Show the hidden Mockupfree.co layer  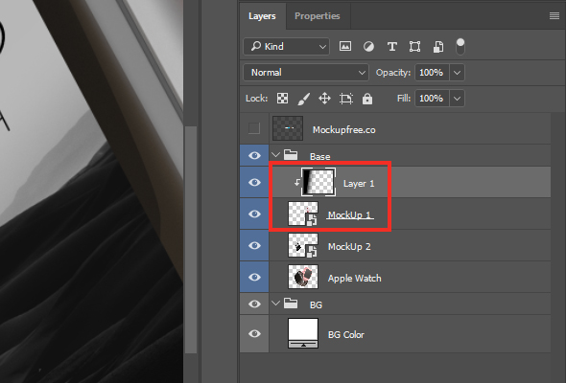(254, 128)
